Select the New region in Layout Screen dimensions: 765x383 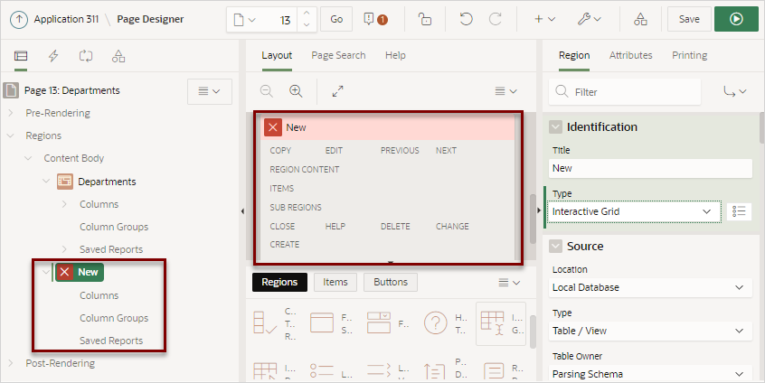coord(388,127)
